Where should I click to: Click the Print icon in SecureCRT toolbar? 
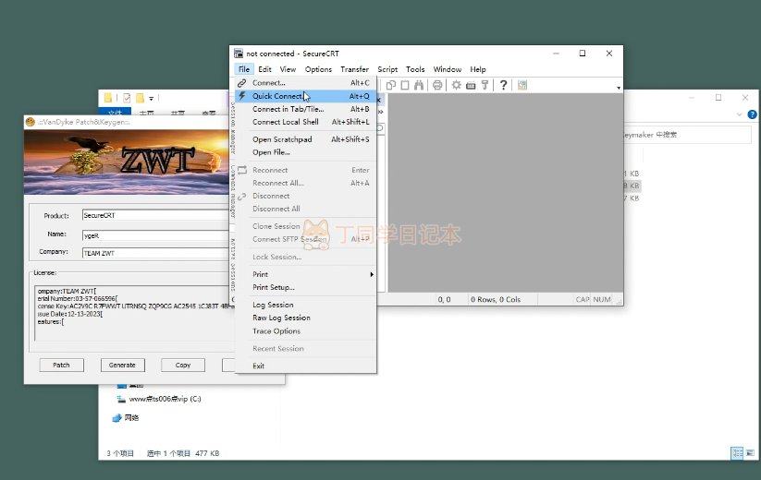436,85
